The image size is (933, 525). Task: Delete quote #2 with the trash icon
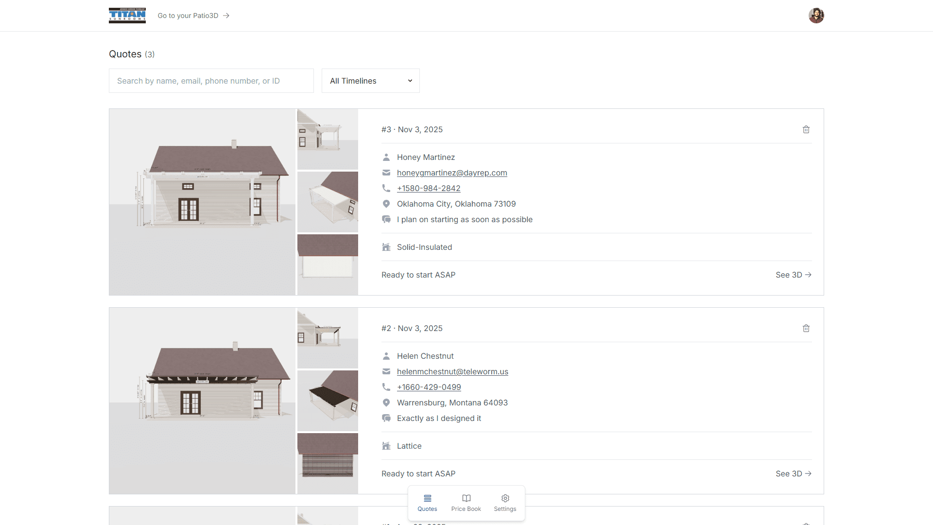point(806,328)
